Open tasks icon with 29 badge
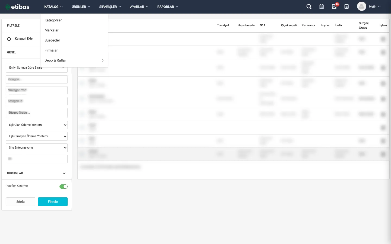This screenshot has width=391, height=244. (334, 7)
